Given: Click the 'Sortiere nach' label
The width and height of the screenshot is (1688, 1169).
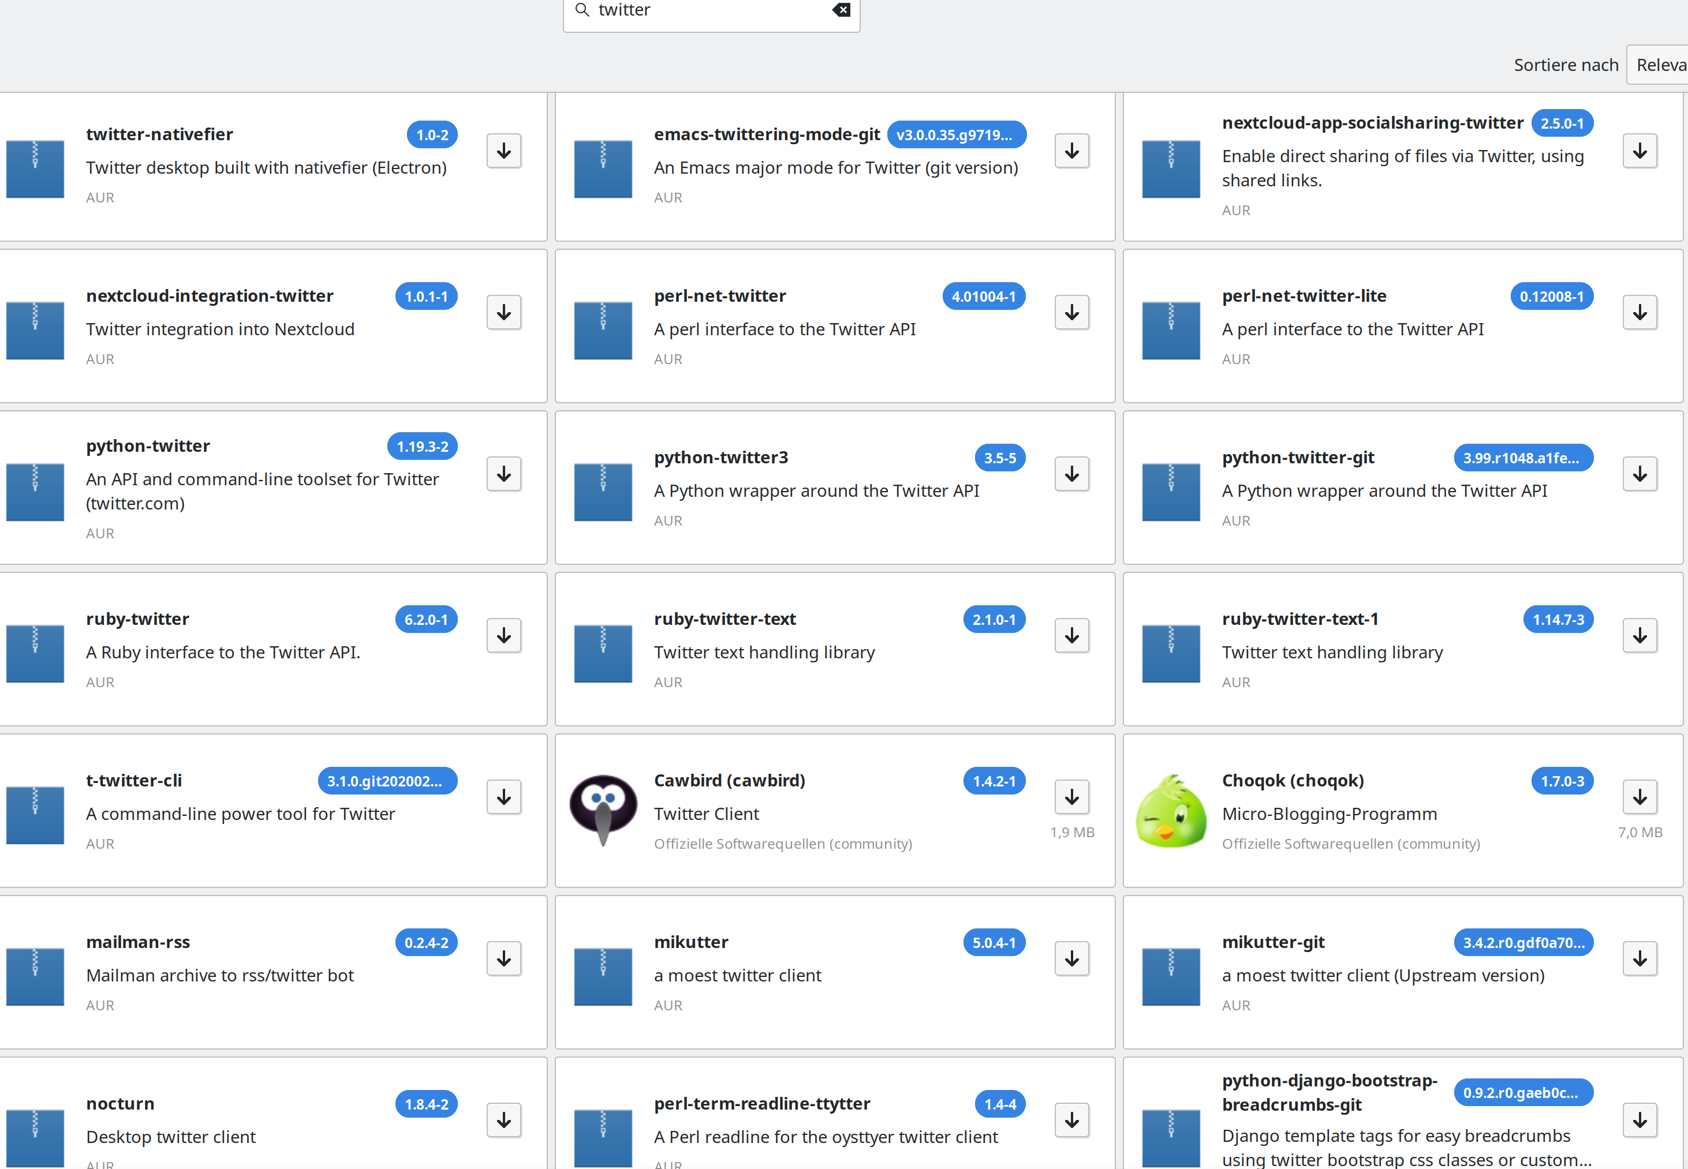Looking at the screenshot, I should (x=1566, y=65).
